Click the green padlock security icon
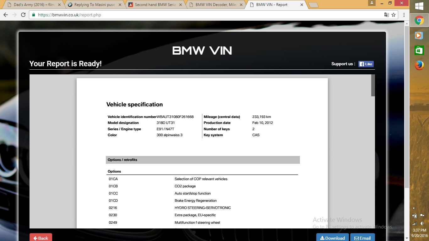Viewport: 429px width, 241px height. tap(34, 15)
